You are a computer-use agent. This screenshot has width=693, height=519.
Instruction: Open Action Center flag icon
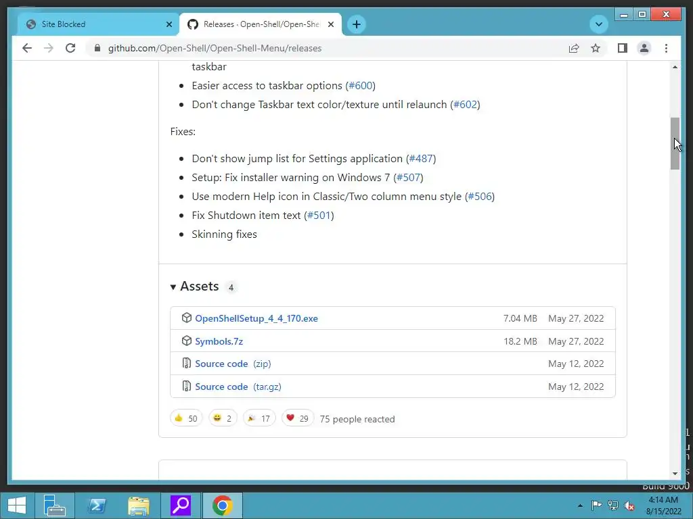pos(596,505)
